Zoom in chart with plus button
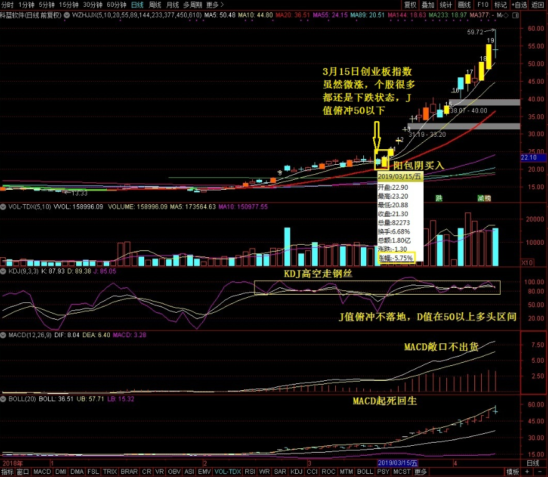 [527, 472]
